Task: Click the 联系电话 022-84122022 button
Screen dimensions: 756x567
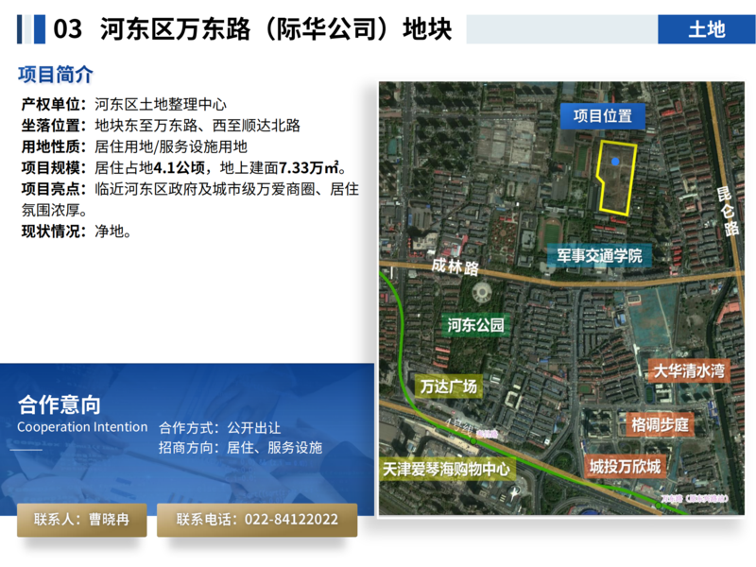Action: pyautogui.click(x=257, y=520)
